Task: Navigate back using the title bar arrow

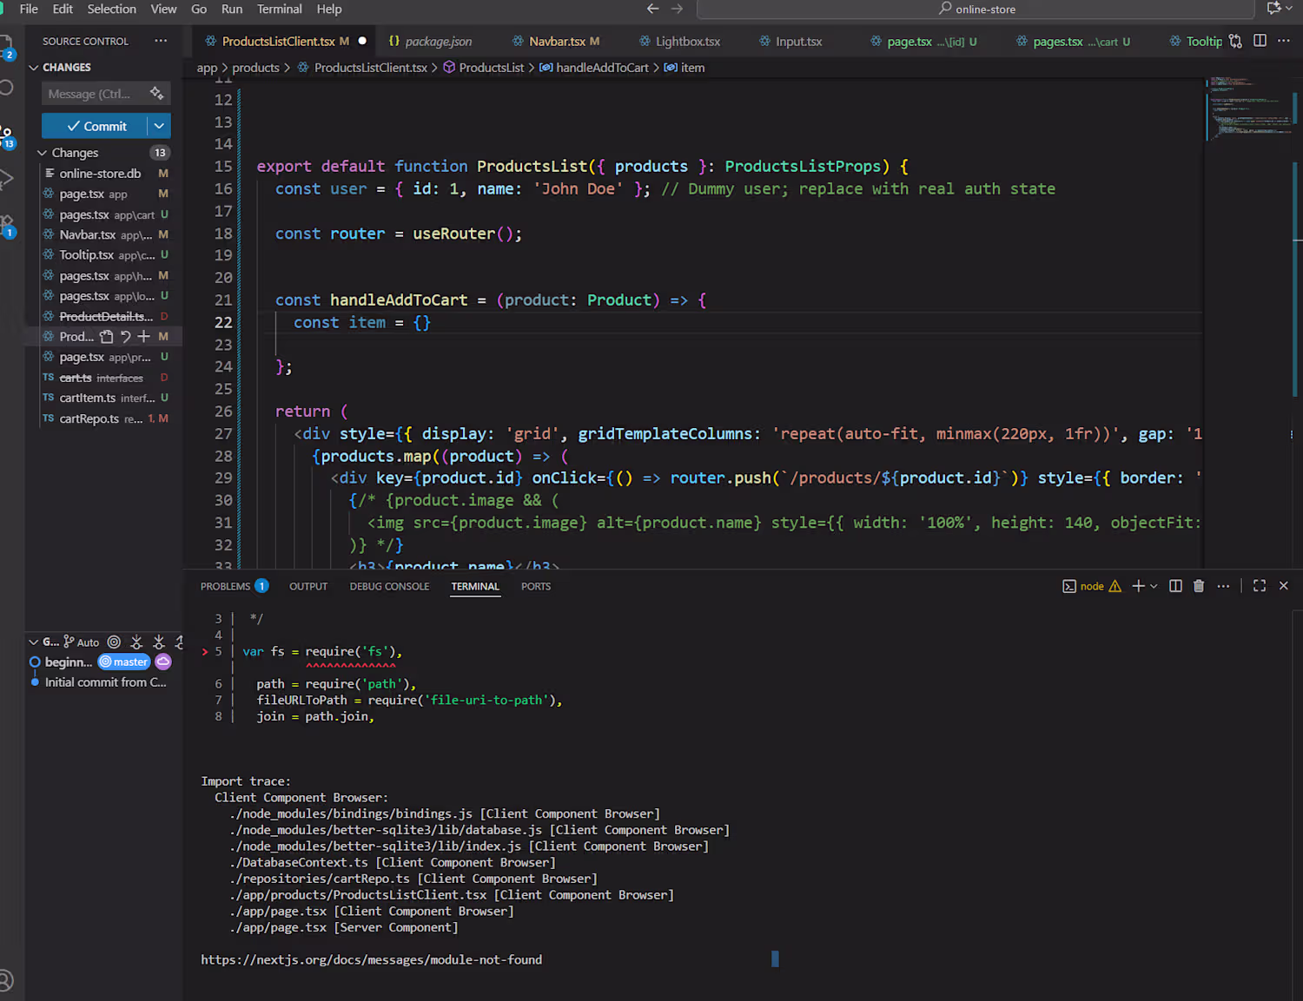Action: (652, 9)
